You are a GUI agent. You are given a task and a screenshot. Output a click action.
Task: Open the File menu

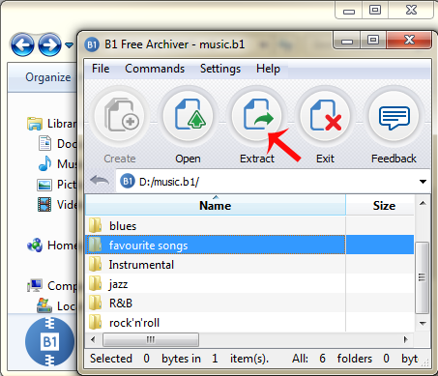[101, 69]
